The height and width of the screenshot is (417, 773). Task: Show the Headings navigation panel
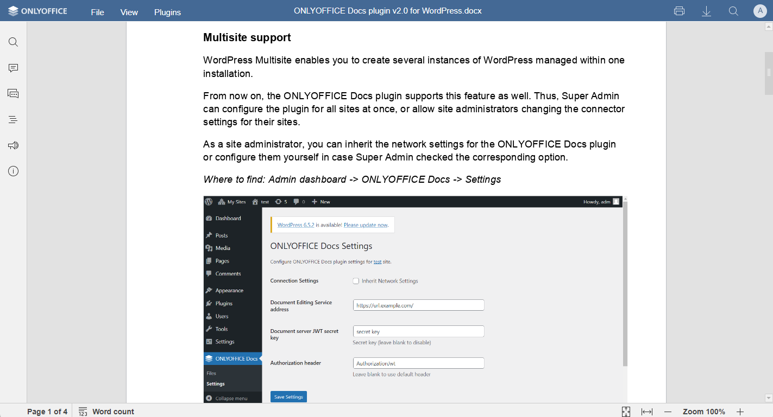click(x=14, y=119)
